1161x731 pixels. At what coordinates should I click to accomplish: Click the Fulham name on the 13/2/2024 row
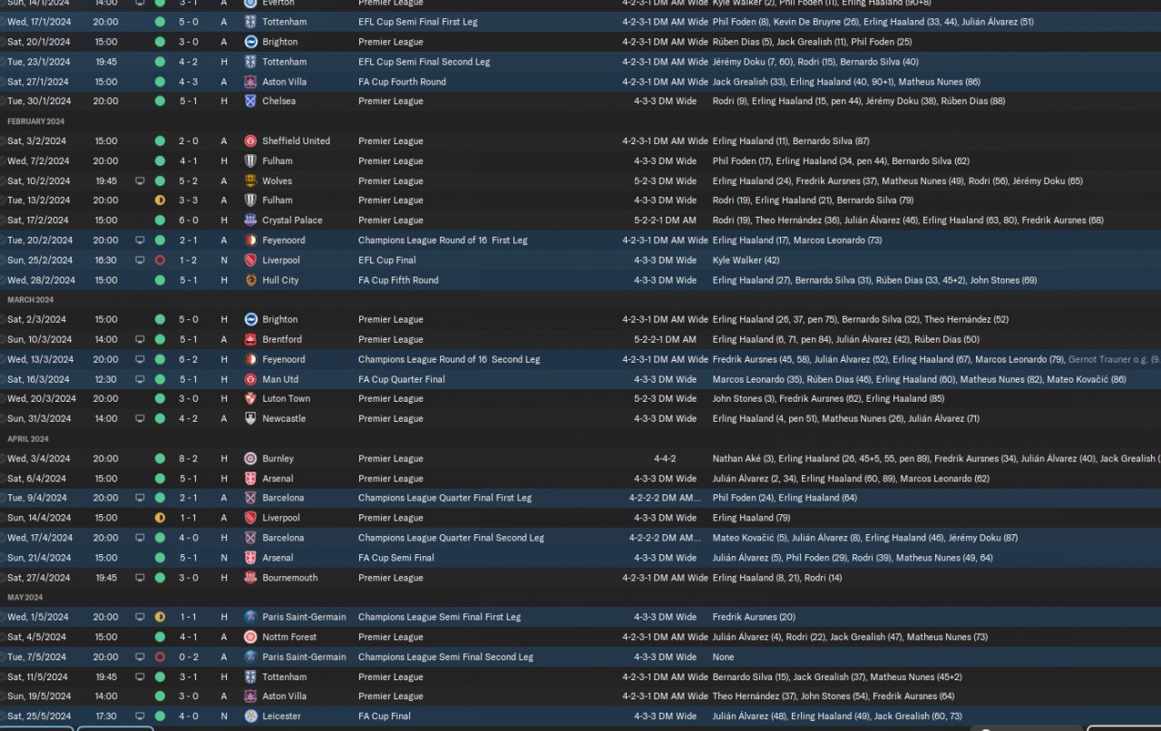pos(278,200)
